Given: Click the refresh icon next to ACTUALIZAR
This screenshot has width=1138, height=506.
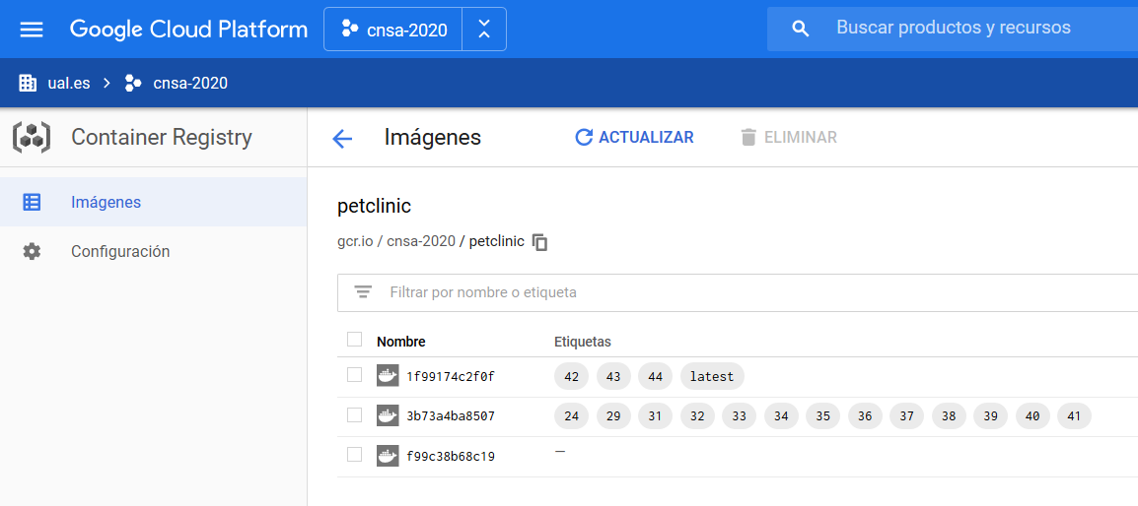Looking at the screenshot, I should pos(584,137).
